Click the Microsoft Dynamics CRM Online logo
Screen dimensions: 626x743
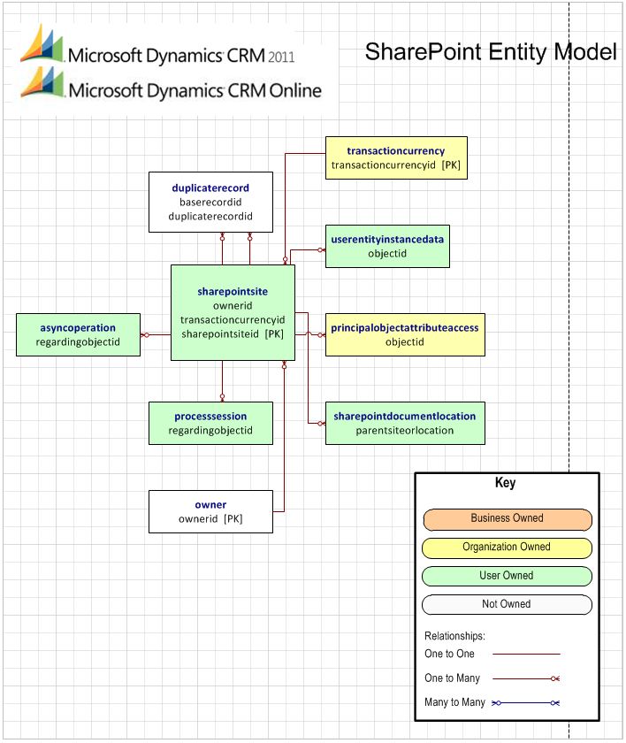[x=172, y=83]
